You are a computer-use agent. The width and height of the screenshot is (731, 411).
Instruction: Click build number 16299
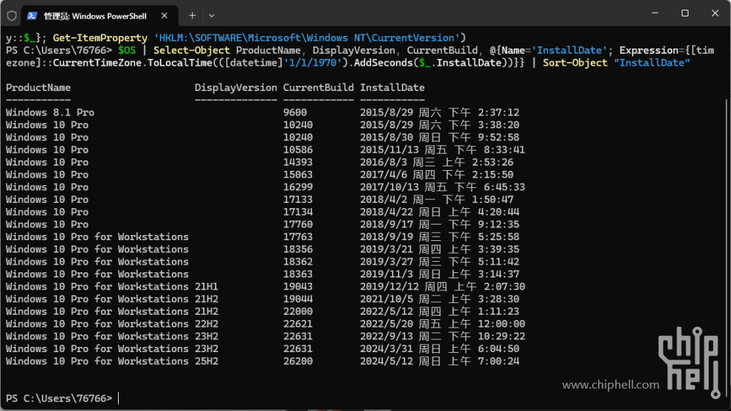pyautogui.click(x=298, y=187)
